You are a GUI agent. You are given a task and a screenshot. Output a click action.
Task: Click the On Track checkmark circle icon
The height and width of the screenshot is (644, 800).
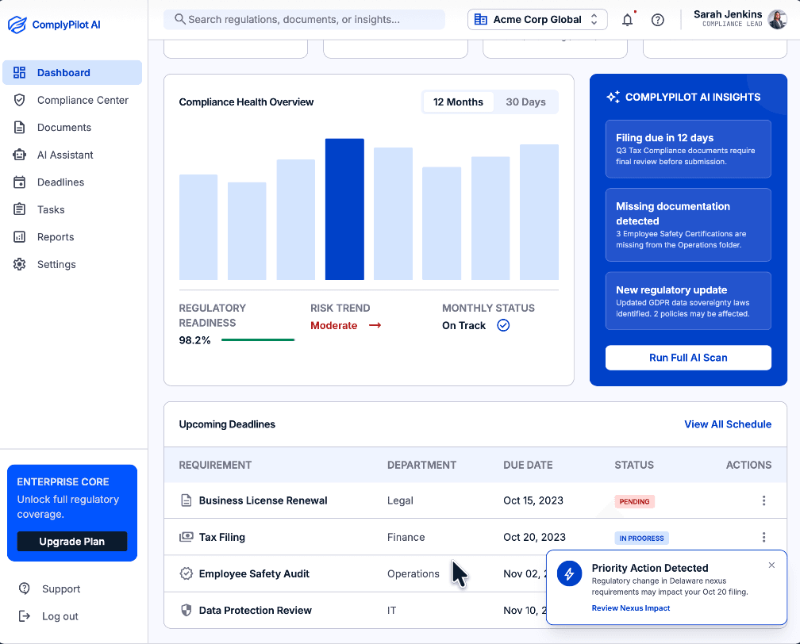click(503, 325)
